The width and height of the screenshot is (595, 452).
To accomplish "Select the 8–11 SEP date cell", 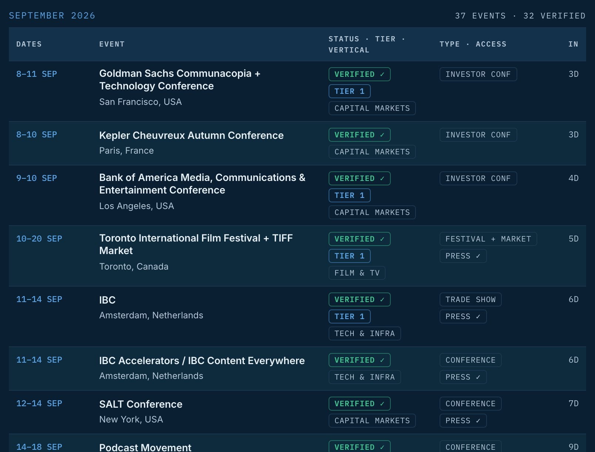I will tap(37, 74).
